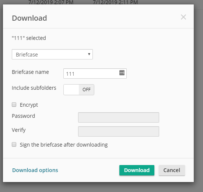Click the Encrypt label text
203x192 pixels.
pos(29,105)
